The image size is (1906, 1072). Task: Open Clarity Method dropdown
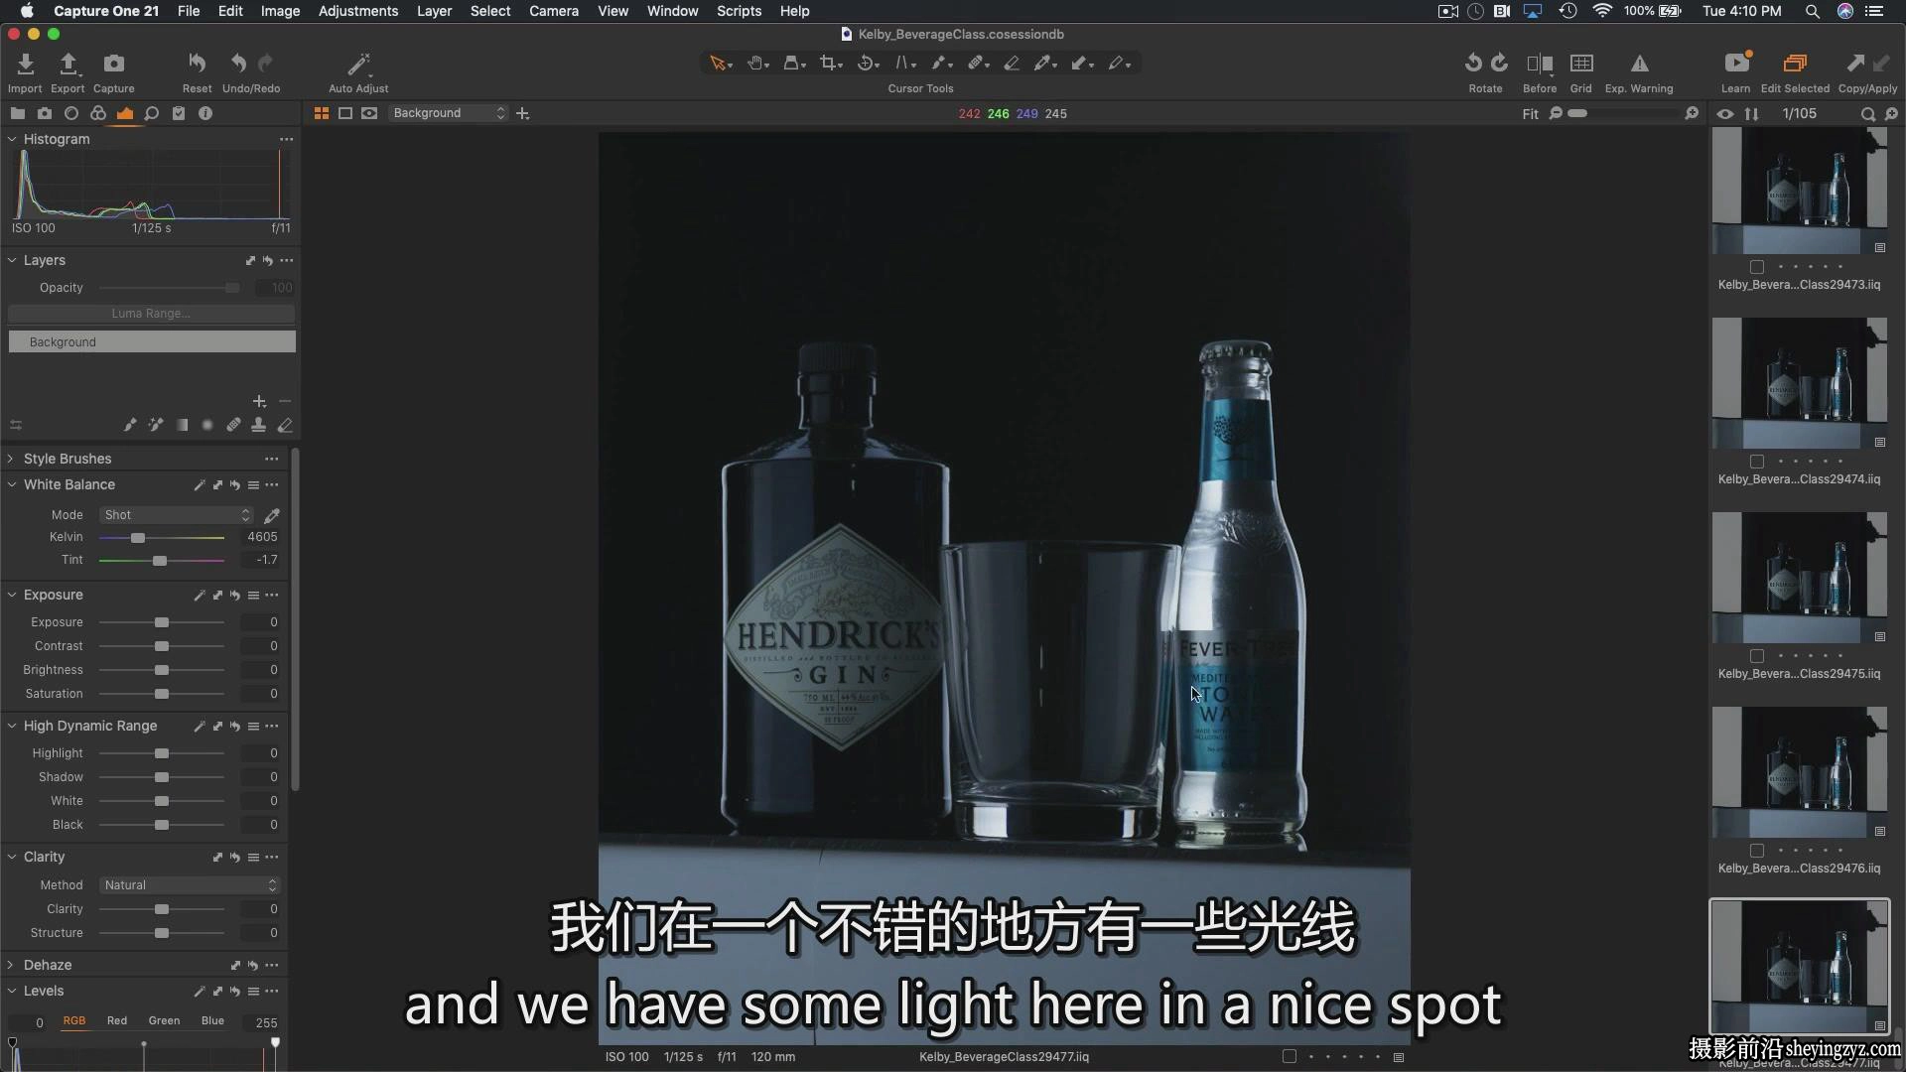coord(190,884)
